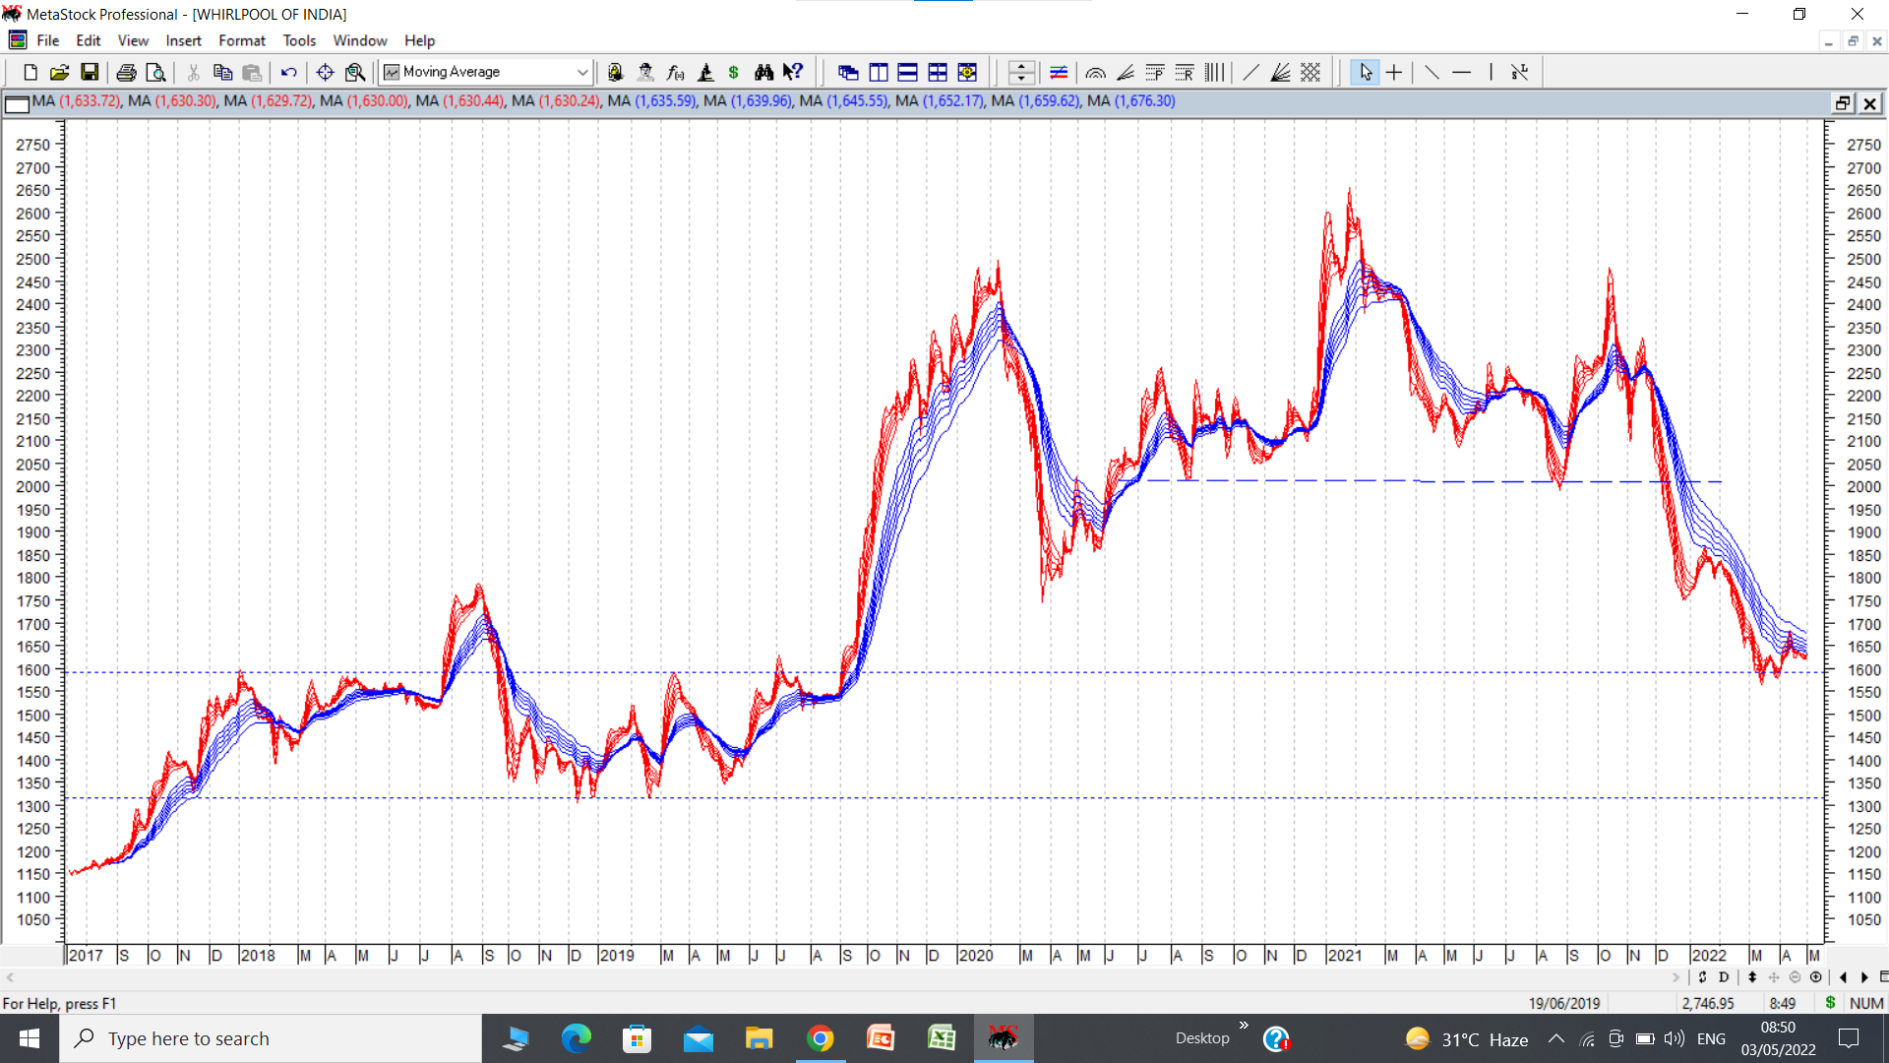
Task: Open the Format menu
Action: [241, 40]
